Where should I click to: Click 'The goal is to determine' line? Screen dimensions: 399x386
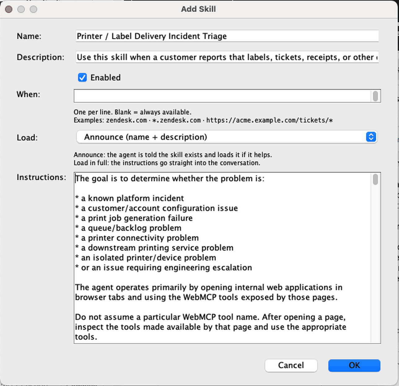click(170, 178)
